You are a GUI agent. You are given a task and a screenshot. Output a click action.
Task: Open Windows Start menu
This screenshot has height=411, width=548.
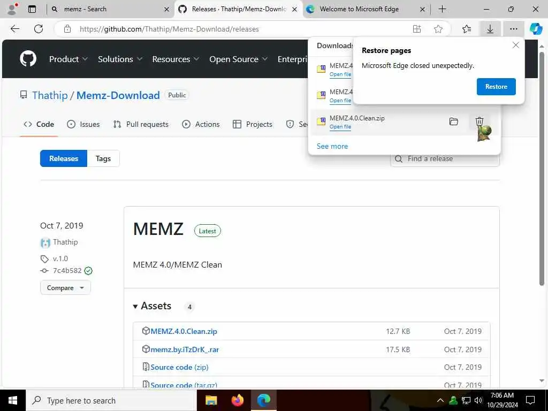[x=13, y=400]
